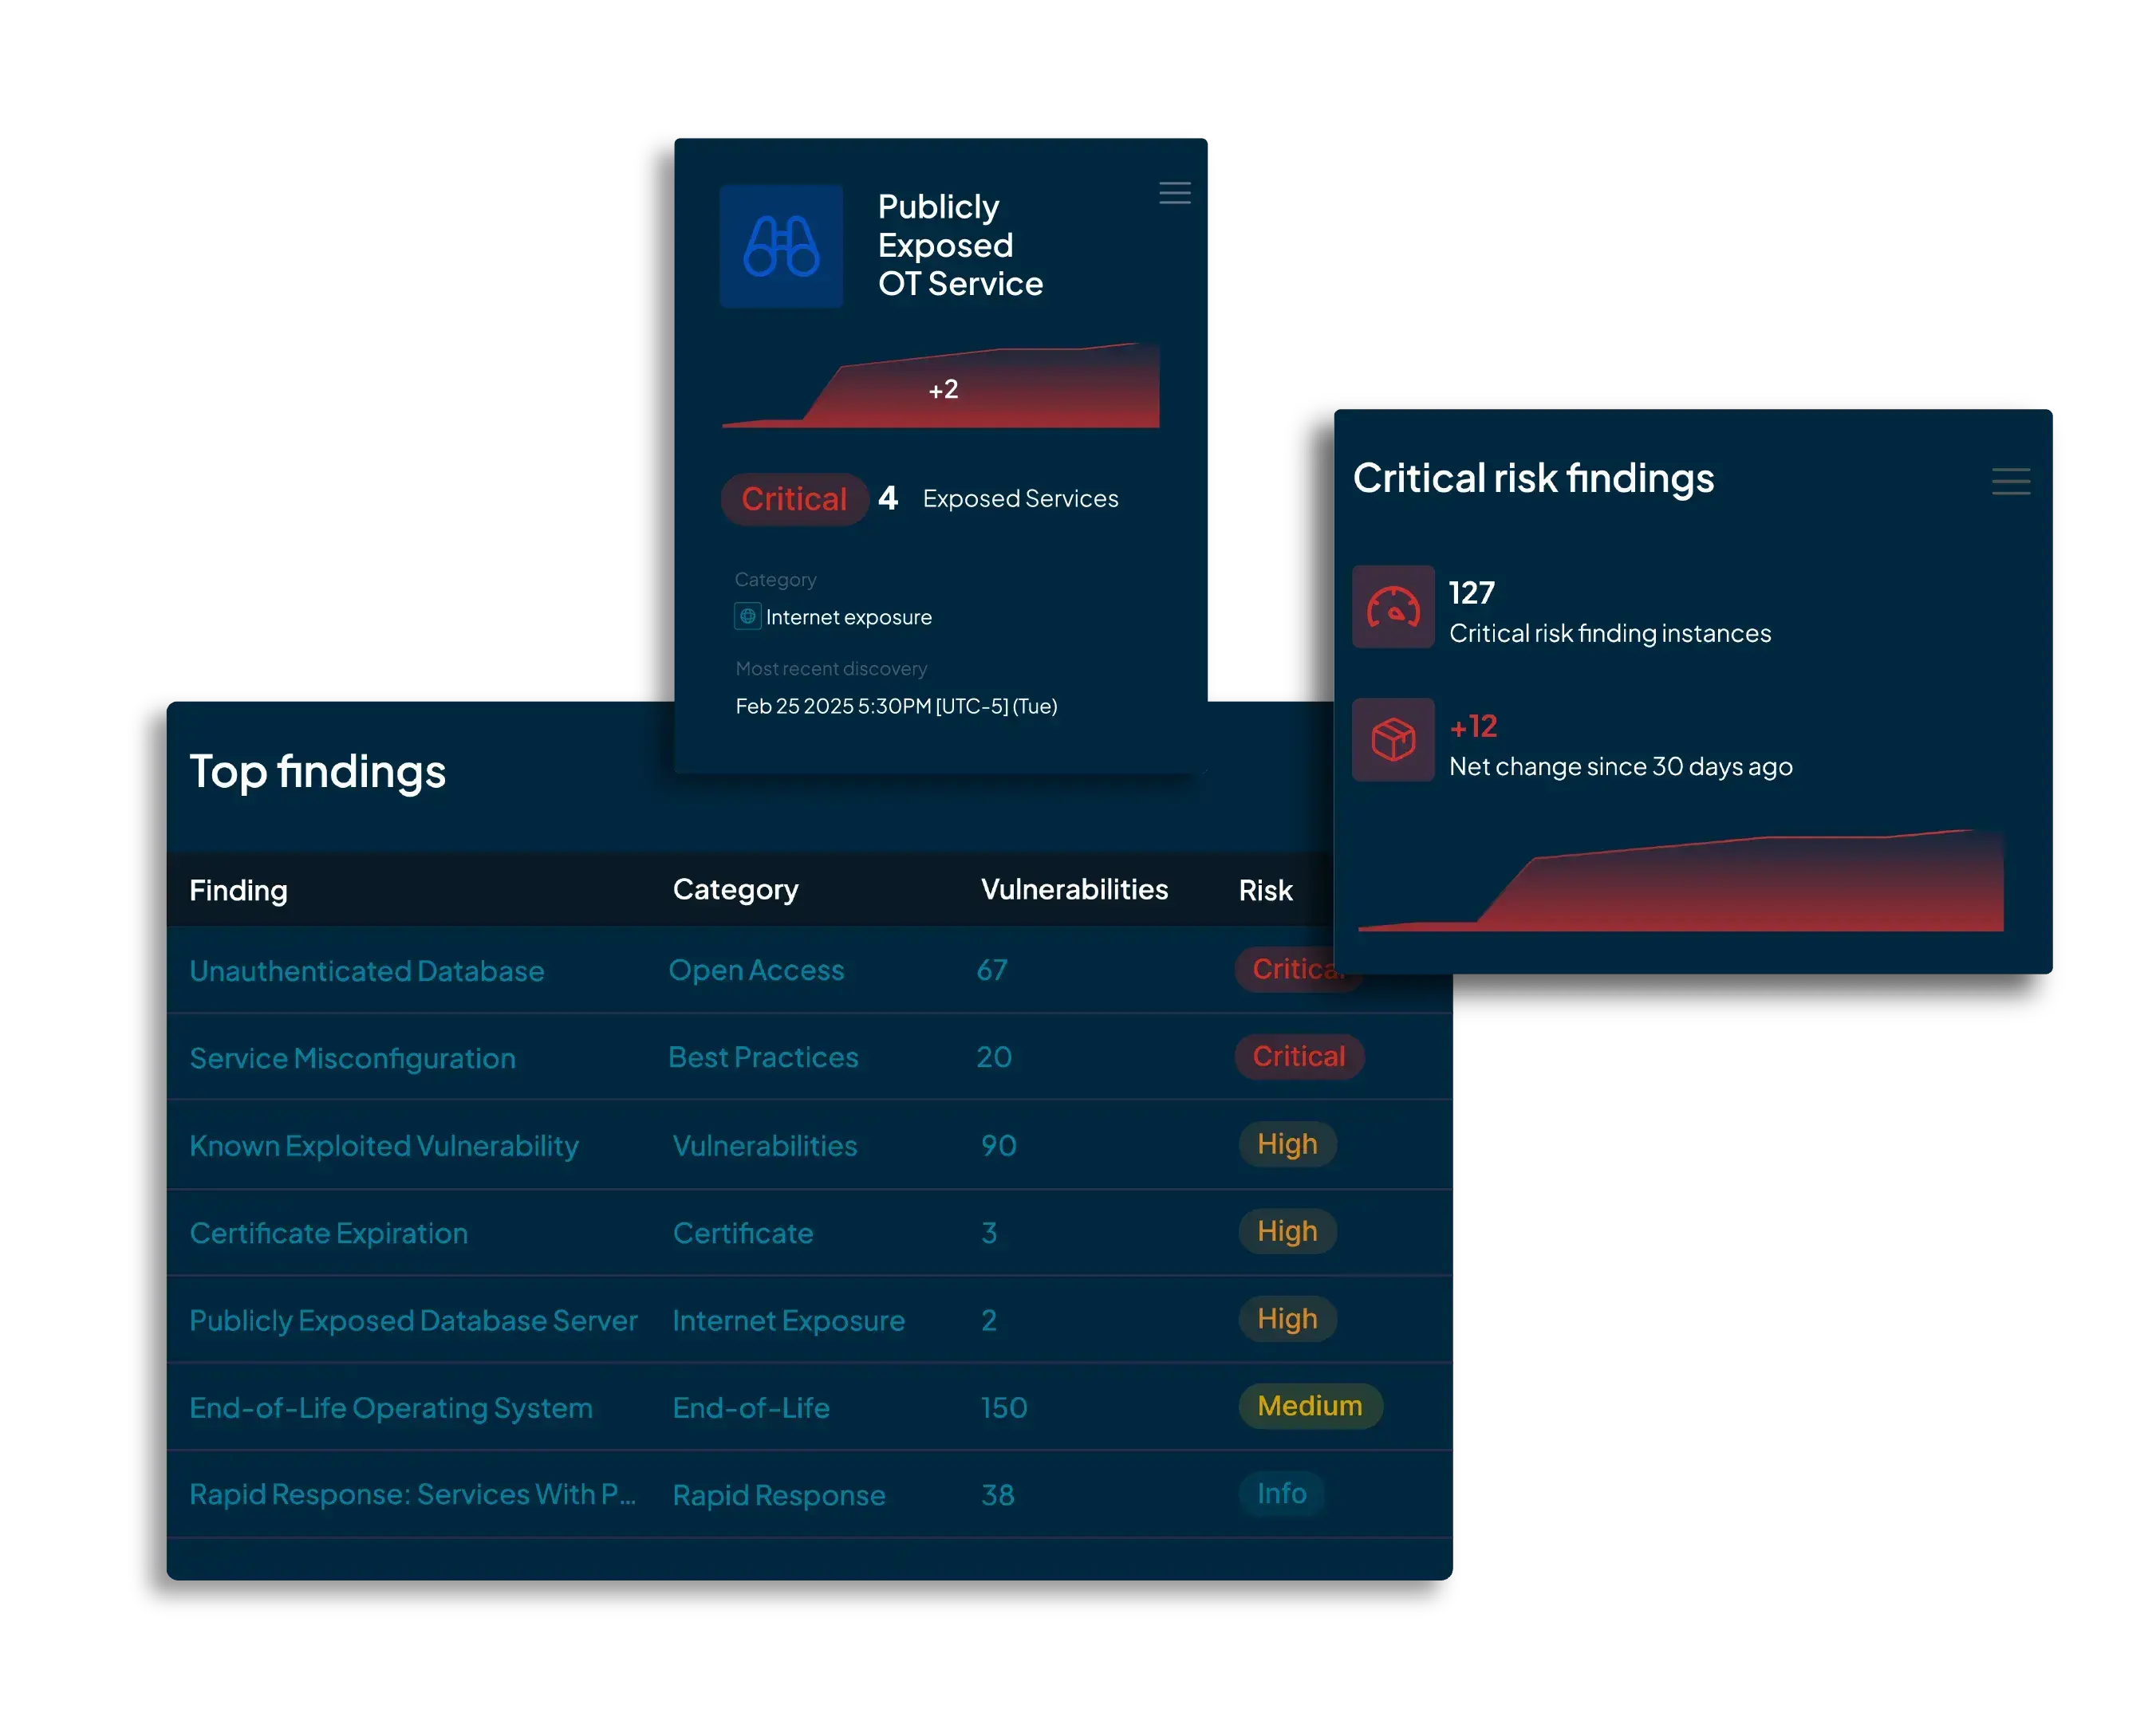Click the Best Practices category link
The image size is (2156, 1728).
[763, 1058]
